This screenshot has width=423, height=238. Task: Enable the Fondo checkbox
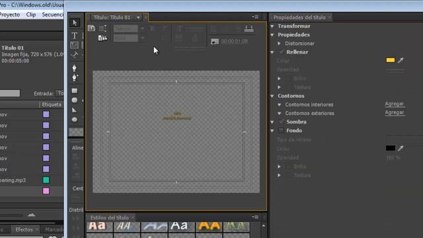(282, 130)
